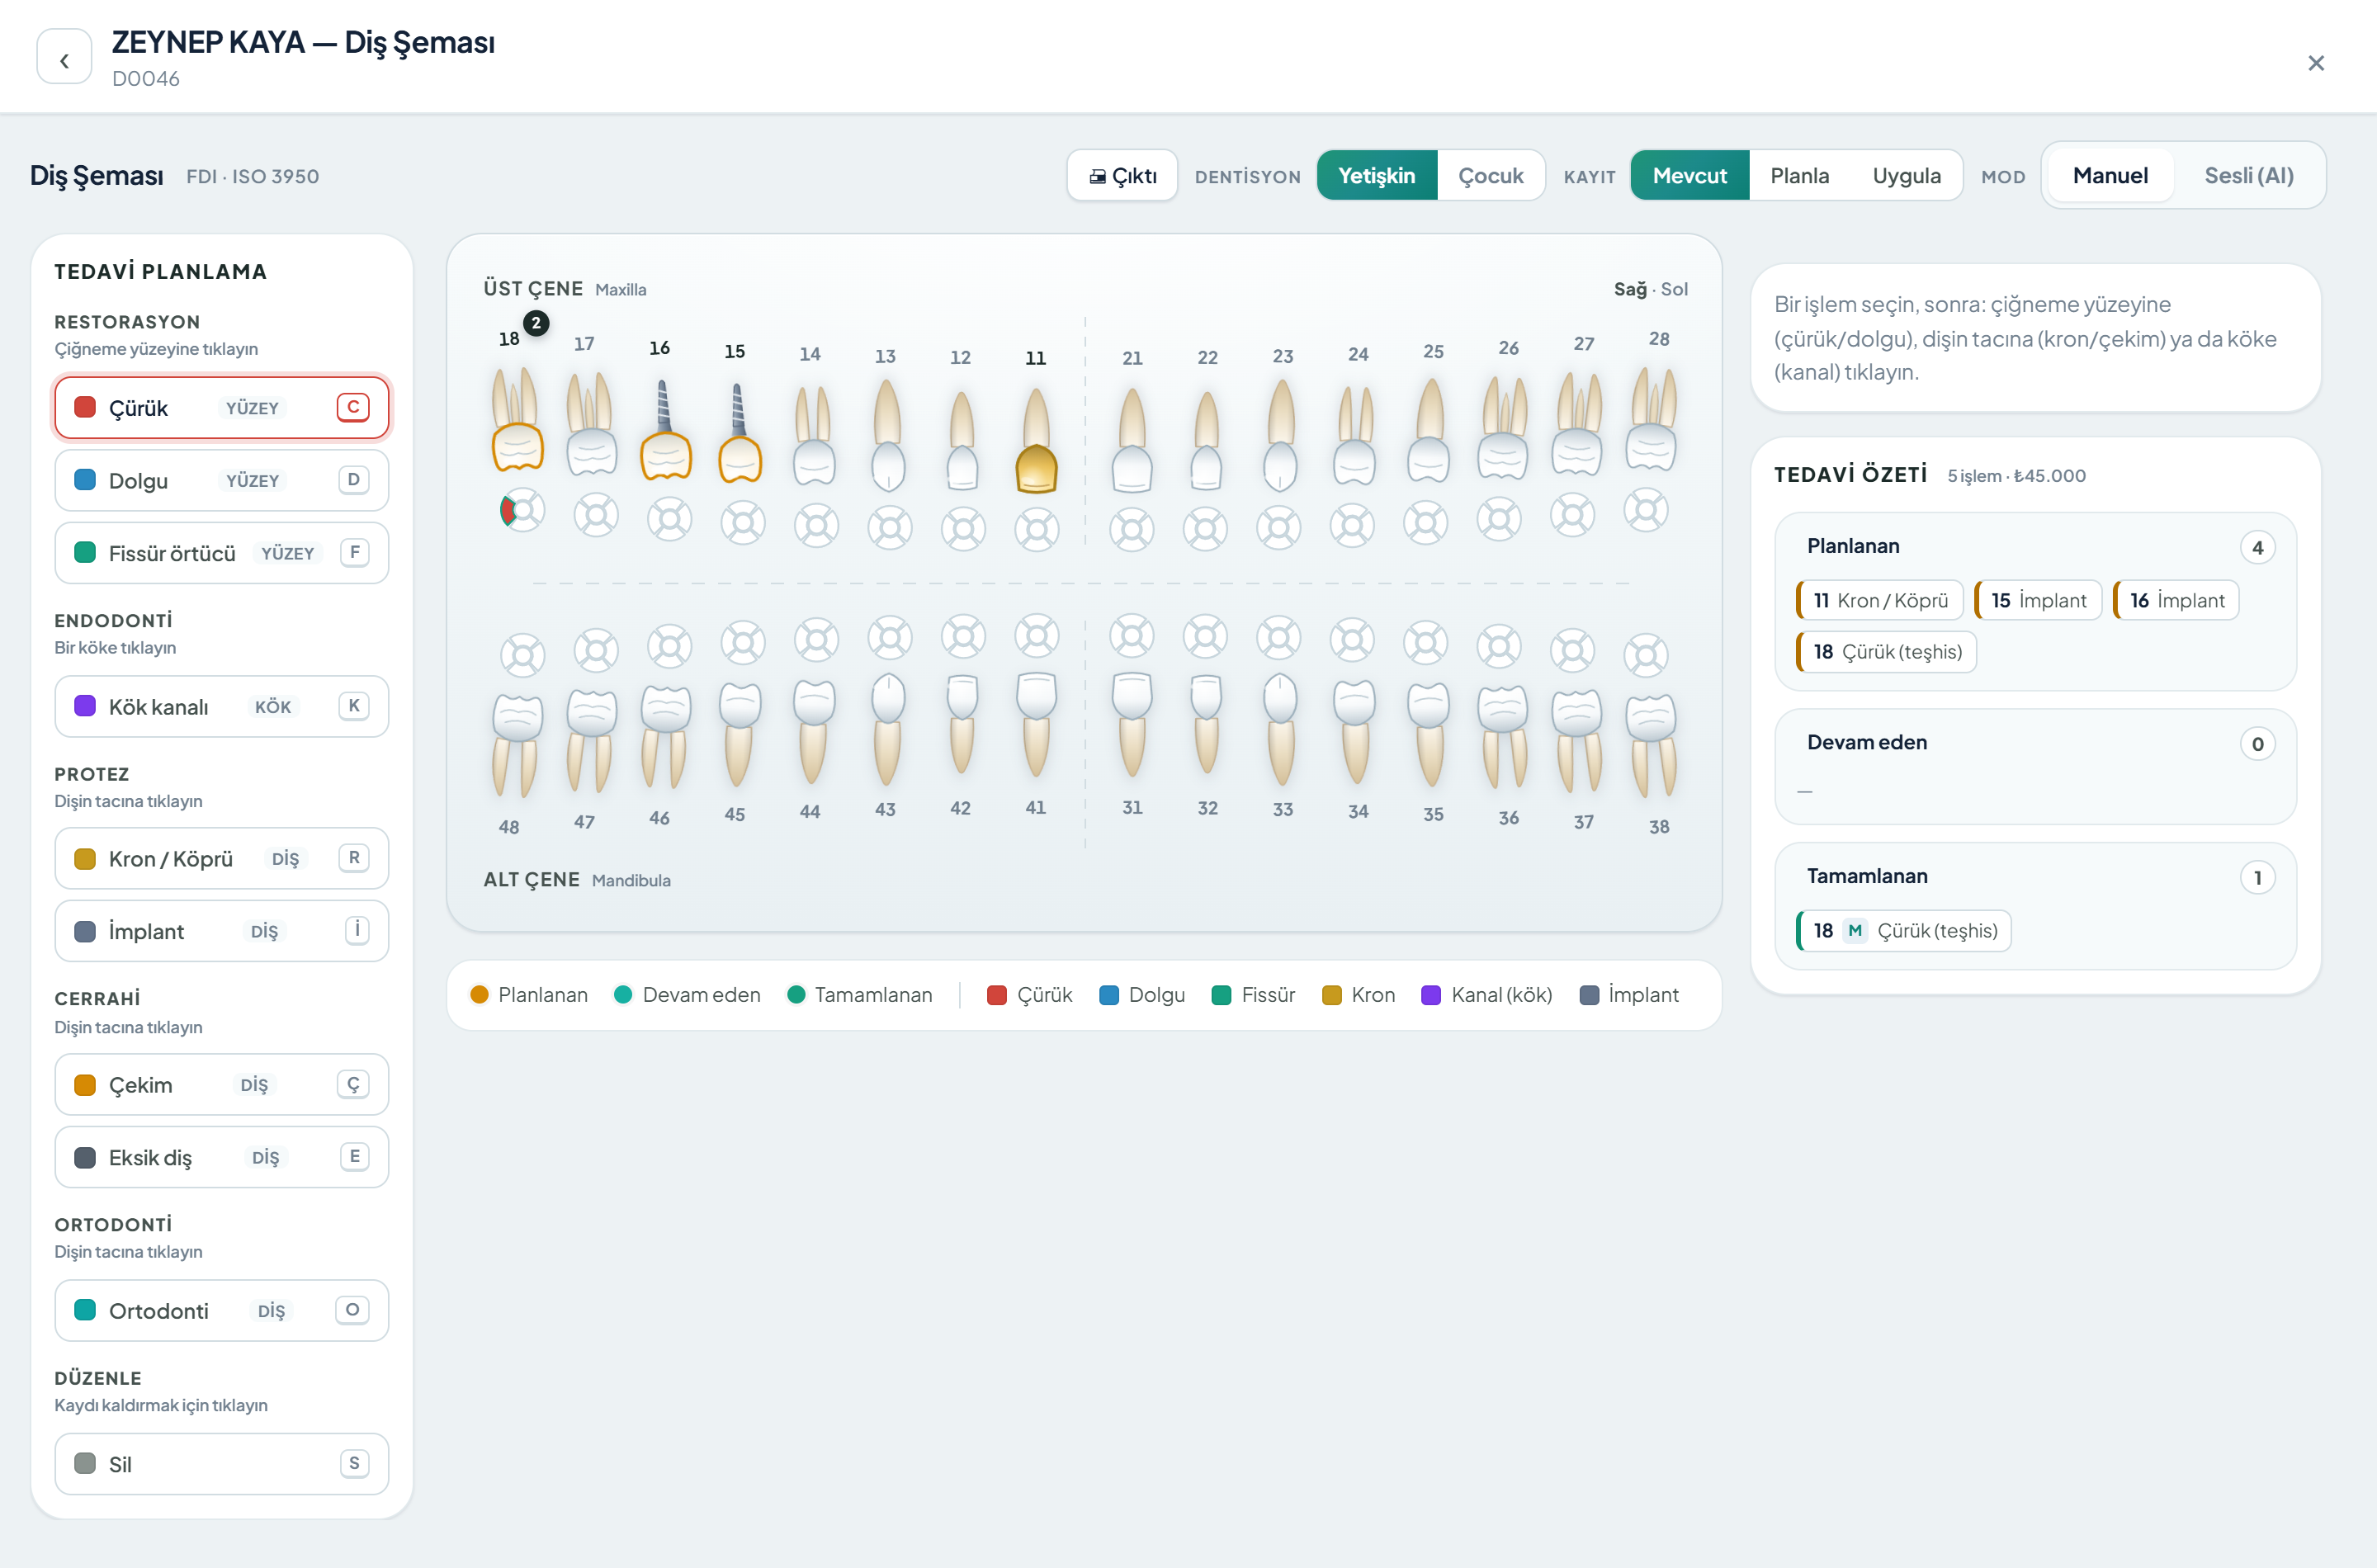This screenshot has height=1568, width=2377.
Task: Open the planned 15 İmplant chip
Action: click(x=2038, y=601)
